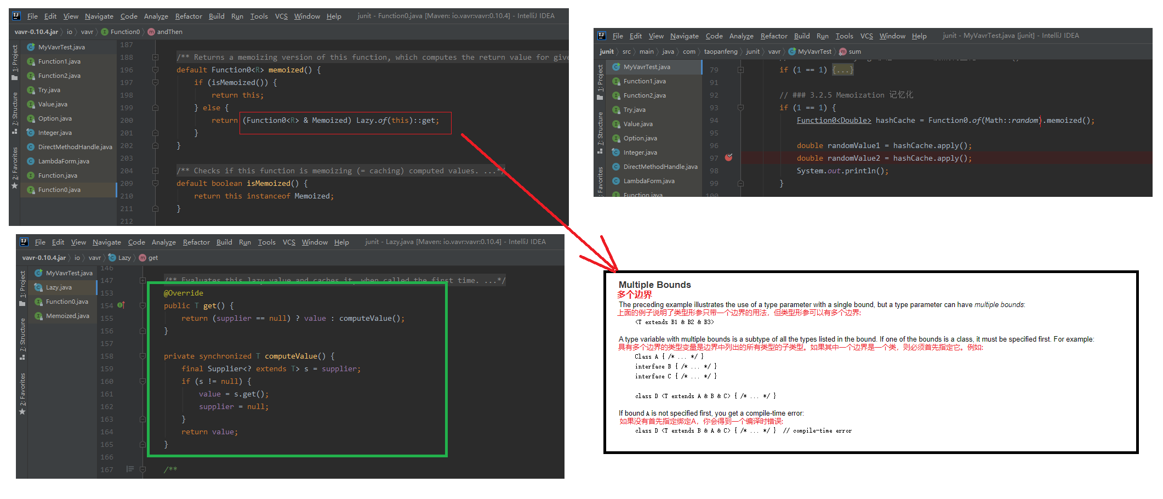Switch to Memoized.java tab in Lazy.java window
This screenshot has width=1163, height=499.
[x=62, y=316]
